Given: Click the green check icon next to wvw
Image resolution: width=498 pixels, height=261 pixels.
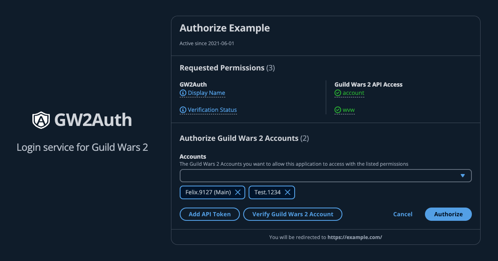Looking at the screenshot, I should 338,110.
